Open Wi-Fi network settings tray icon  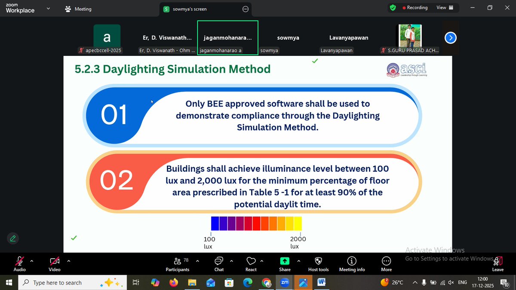tap(442, 282)
